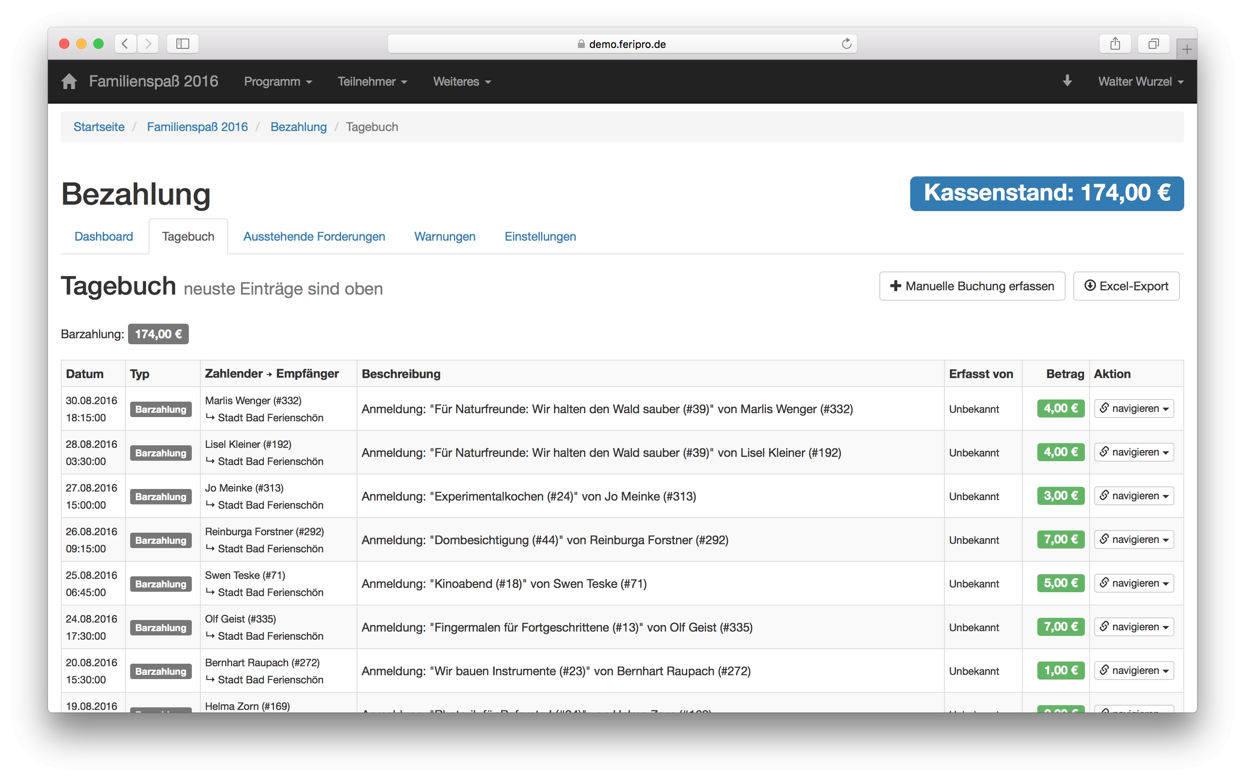
Task: Open the Programm dropdown menu
Action: click(277, 82)
